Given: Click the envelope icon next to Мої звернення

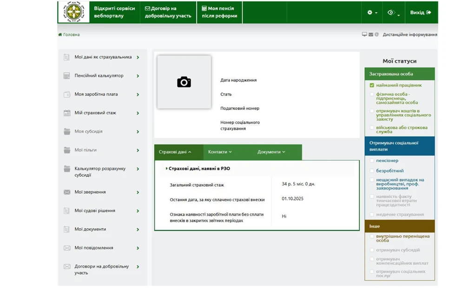Looking at the screenshot, I should point(67,192).
